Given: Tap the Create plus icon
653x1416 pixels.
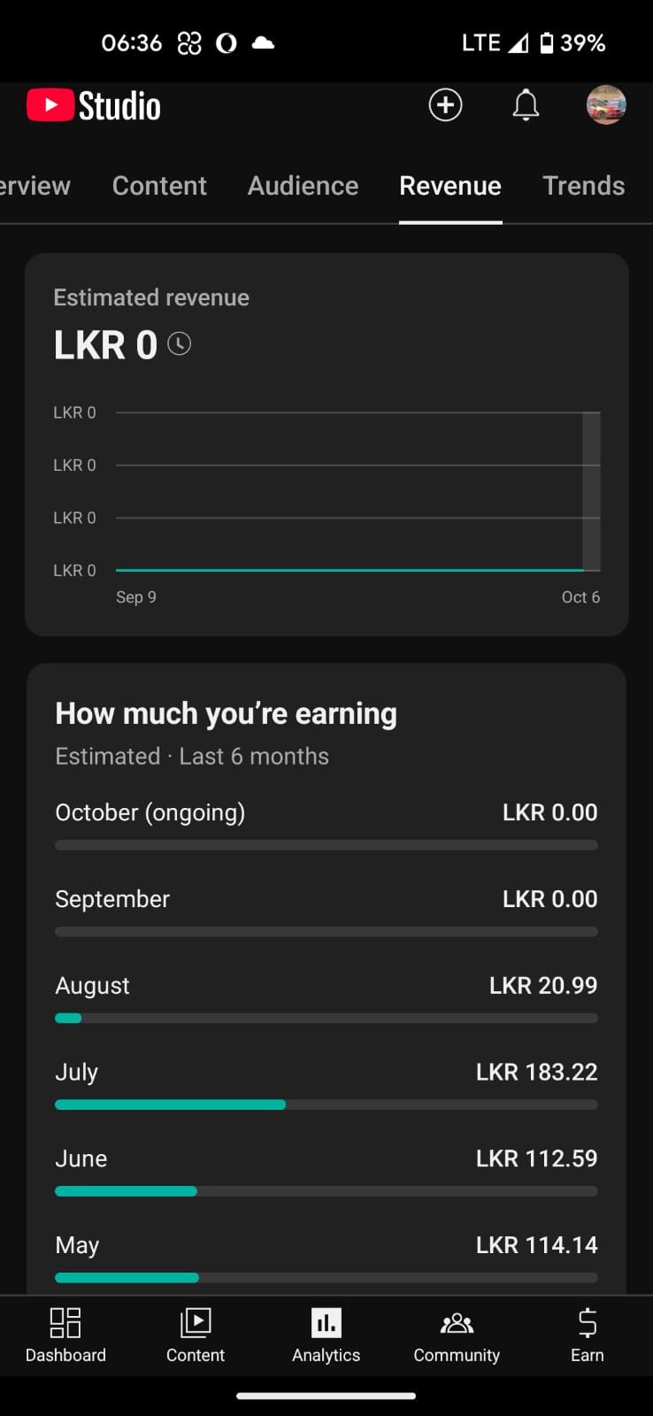Looking at the screenshot, I should 445,105.
